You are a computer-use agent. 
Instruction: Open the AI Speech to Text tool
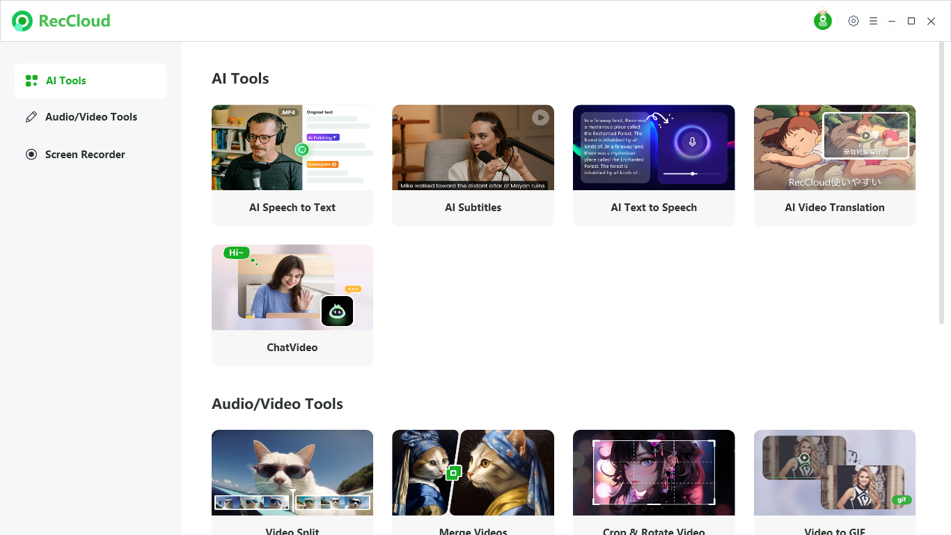click(x=292, y=165)
